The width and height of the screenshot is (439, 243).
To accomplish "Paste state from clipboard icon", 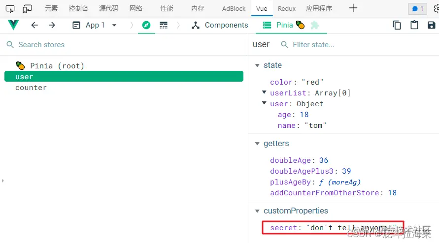I will click(414, 25).
